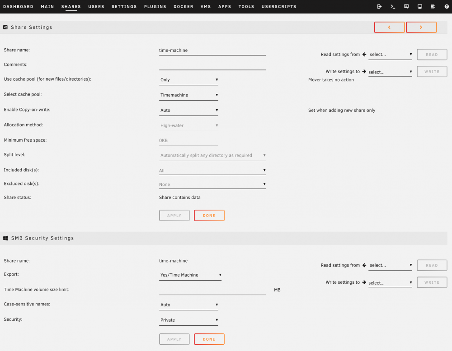The image size is (452, 351).
Task: Click Apply in Share Settings
Action: 174,216
